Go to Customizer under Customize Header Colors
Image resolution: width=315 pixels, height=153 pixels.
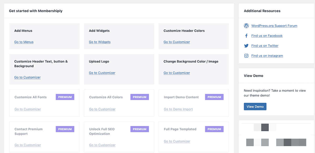(x=177, y=42)
